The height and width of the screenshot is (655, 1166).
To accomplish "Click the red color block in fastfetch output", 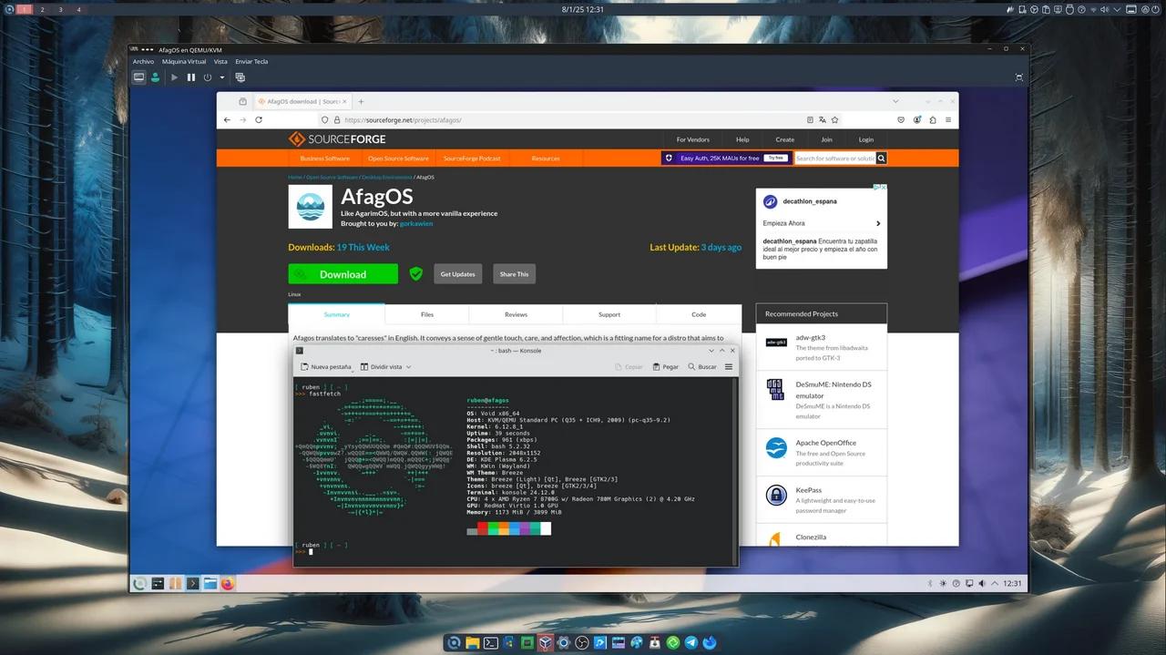I will (x=483, y=528).
